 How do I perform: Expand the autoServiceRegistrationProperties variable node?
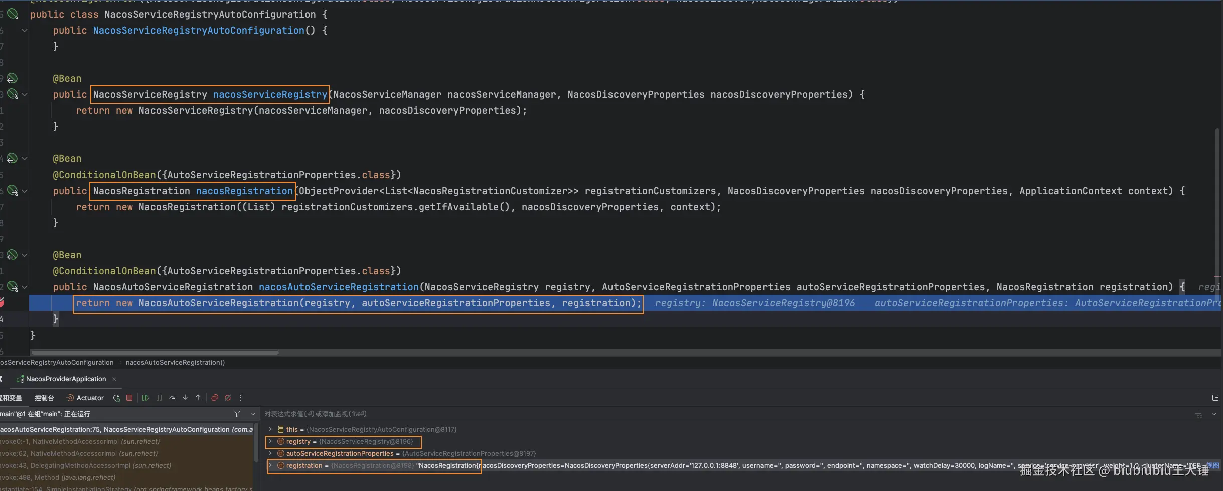click(270, 453)
